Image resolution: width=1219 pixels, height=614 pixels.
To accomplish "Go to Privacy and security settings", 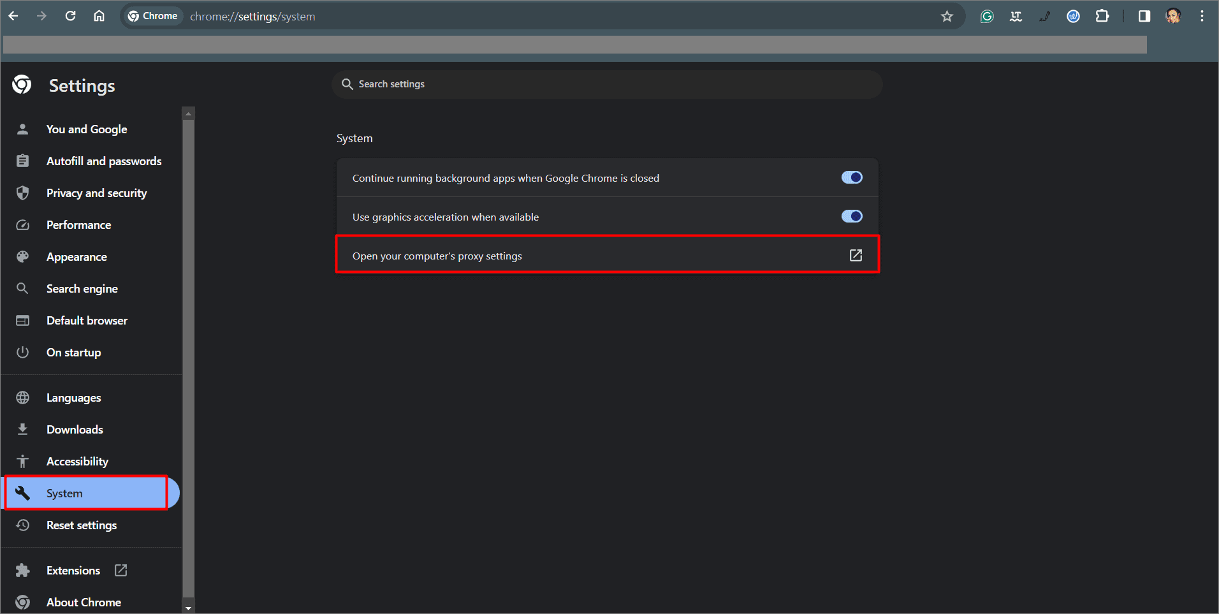I will click(96, 193).
